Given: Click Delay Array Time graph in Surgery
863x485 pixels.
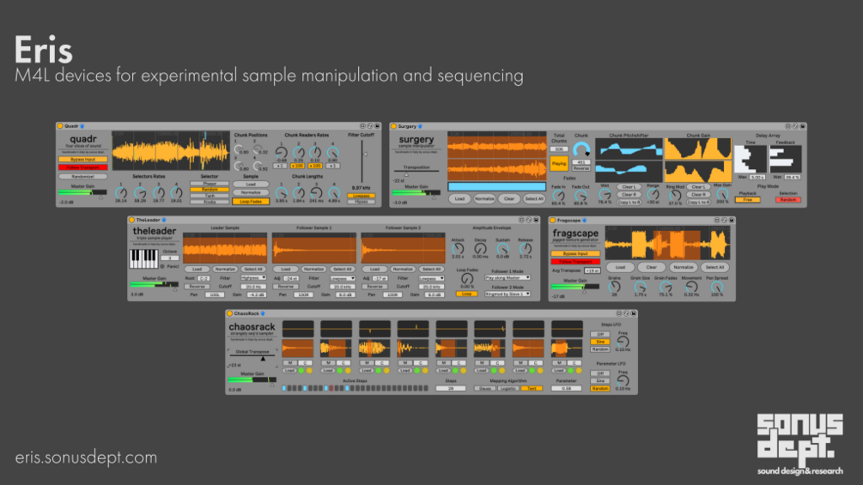Looking at the screenshot, I should [x=751, y=160].
